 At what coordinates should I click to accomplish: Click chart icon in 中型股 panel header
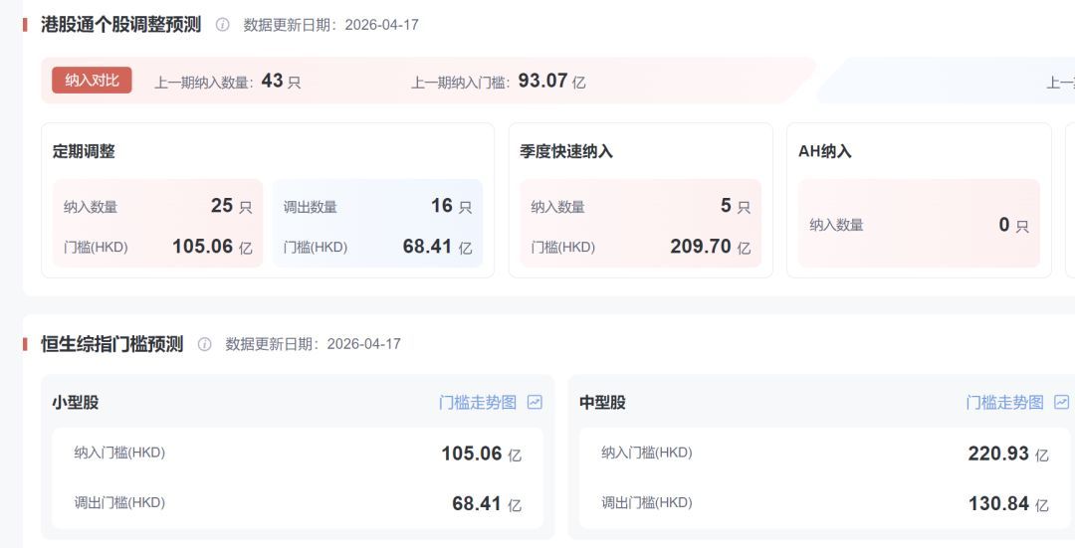pos(1061,403)
